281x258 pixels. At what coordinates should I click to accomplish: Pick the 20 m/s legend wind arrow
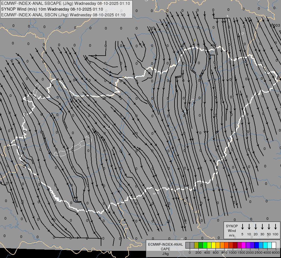pyautogui.click(x=255, y=227)
